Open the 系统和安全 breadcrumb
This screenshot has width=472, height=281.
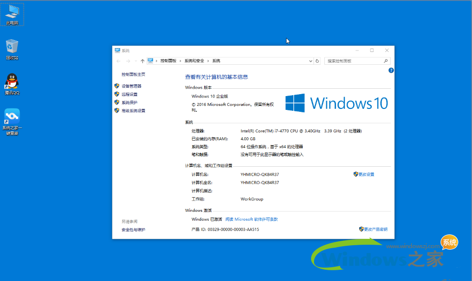194,61
